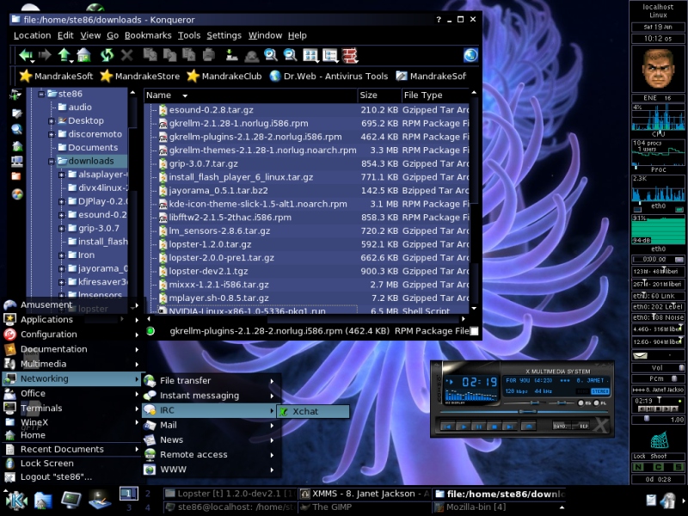Collapse the ste86 tree folder
This screenshot has height=516, width=688.
pyautogui.click(x=41, y=94)
